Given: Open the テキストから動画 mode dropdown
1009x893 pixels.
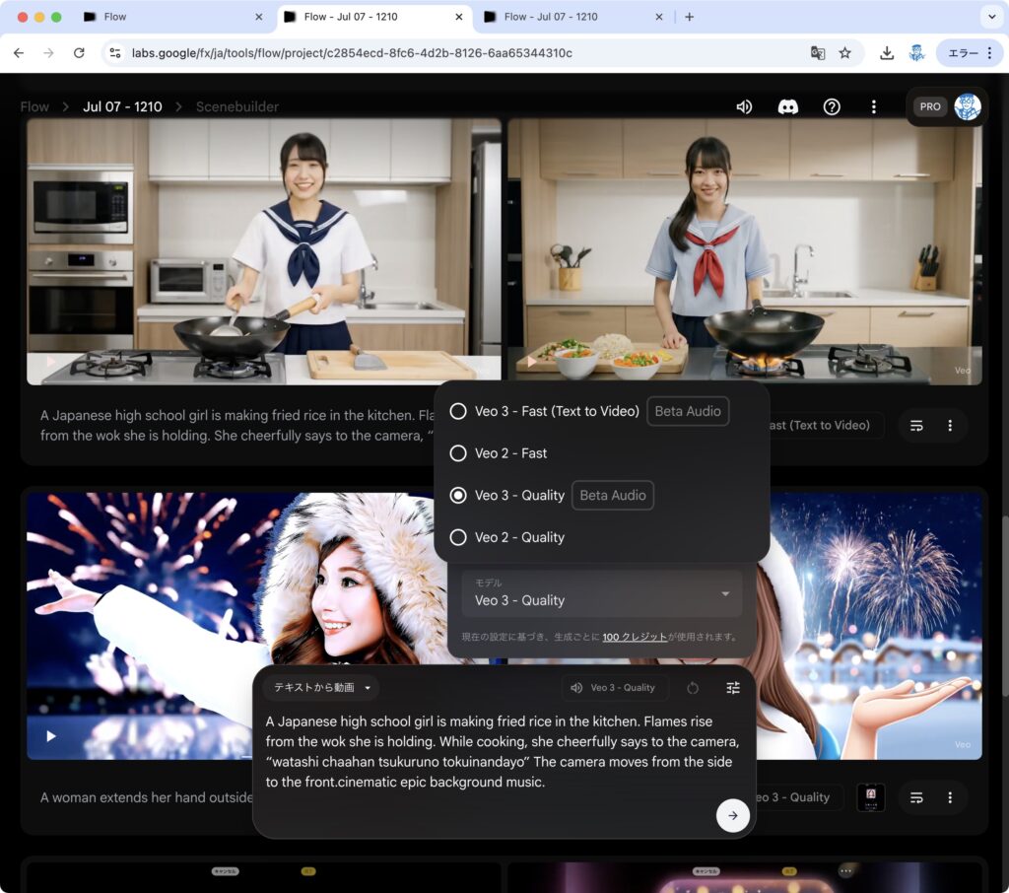Looking at the screenshot, I should point(321,687).
